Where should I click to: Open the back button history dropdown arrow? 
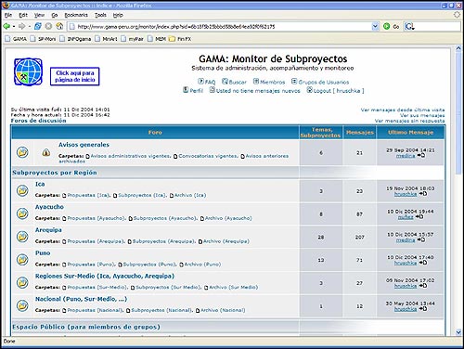pos(14,27)
